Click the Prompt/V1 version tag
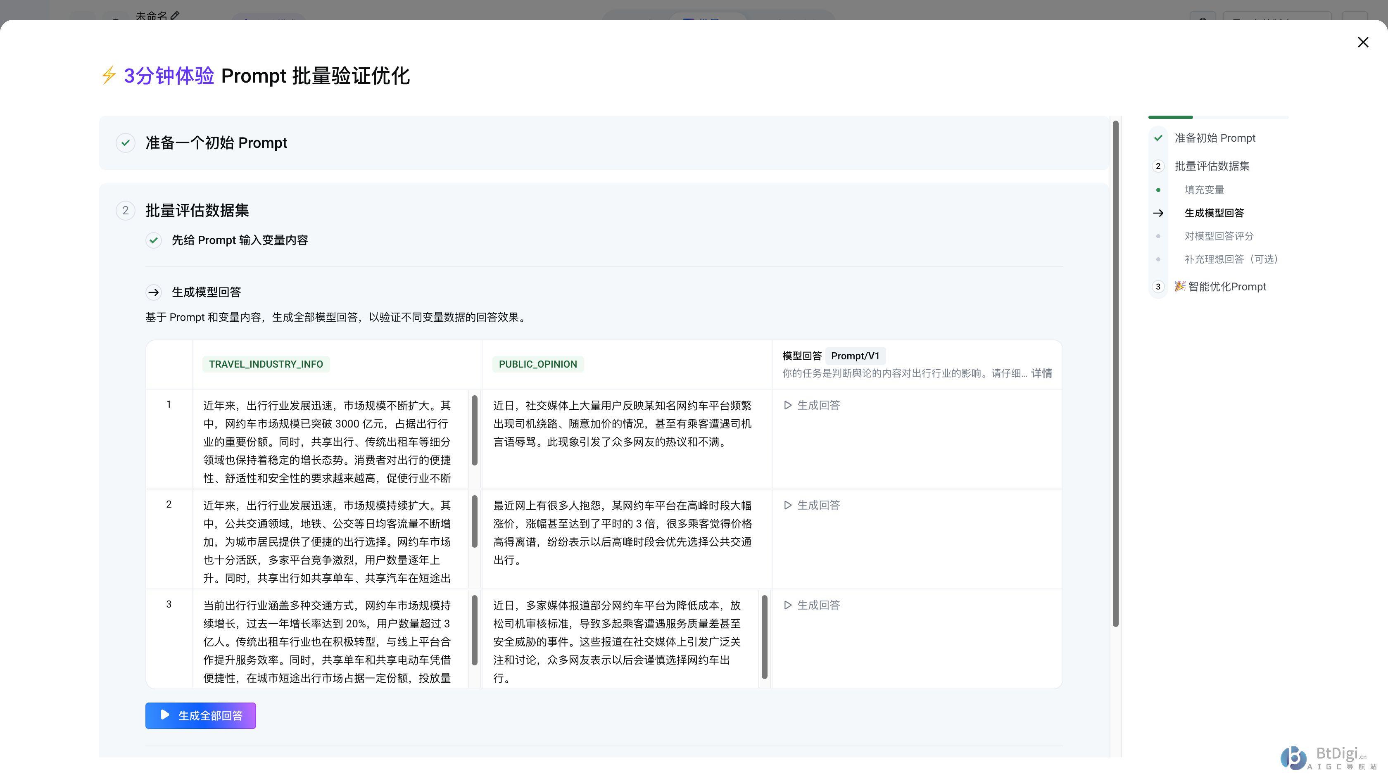This screenshot has height=774, width=1388. (855, 356)
